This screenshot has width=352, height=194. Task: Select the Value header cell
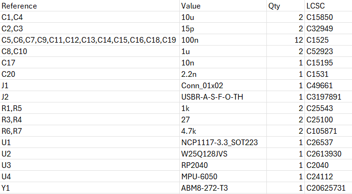pos(191,6)
